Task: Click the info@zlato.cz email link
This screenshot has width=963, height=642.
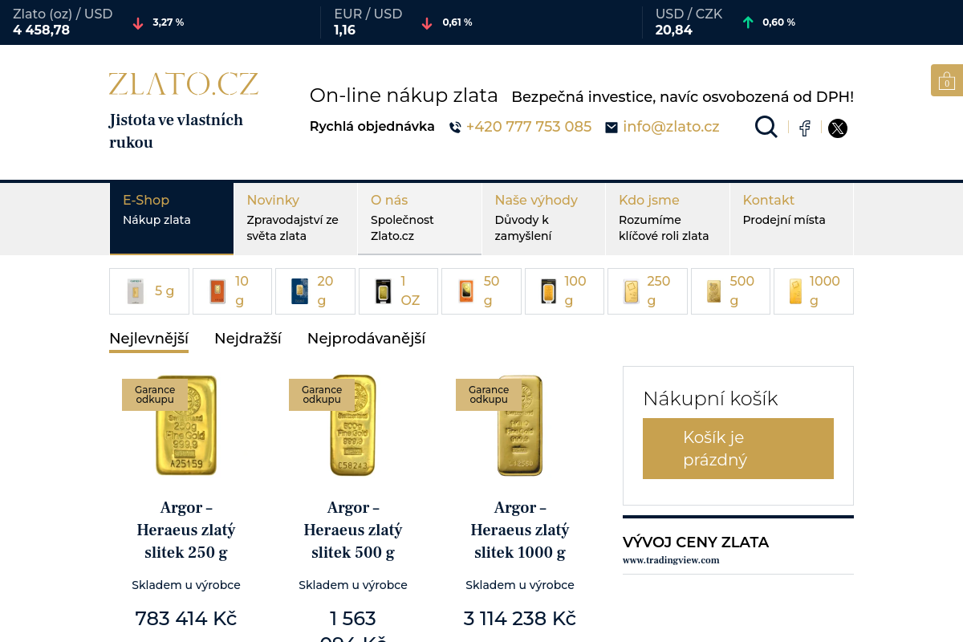Action: [x=671, y=127]
